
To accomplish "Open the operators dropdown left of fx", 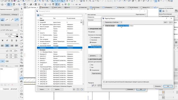I will point(165,22).
